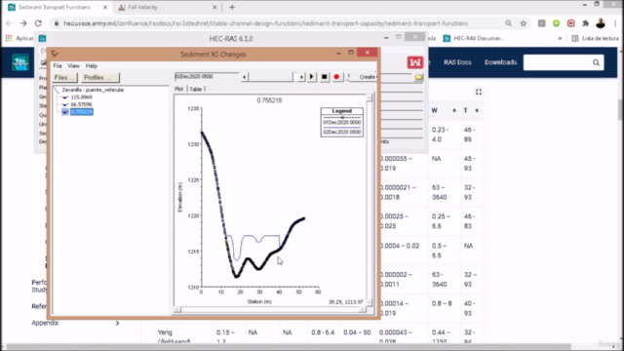Viewport: 624px width, 351px height.
Task: Open Downloads link in site header
Action: [x=500, y=62]
